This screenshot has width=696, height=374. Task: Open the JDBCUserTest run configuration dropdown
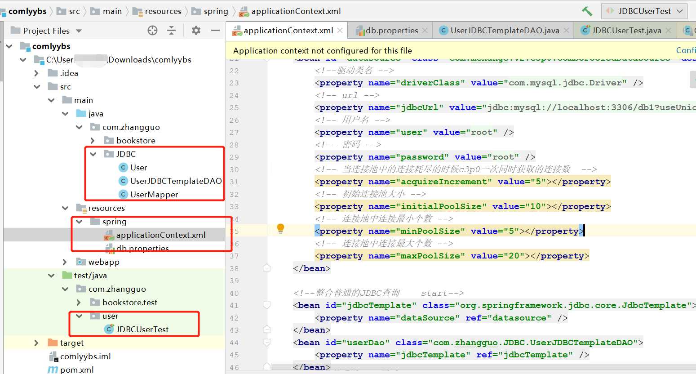pos(644,11)
